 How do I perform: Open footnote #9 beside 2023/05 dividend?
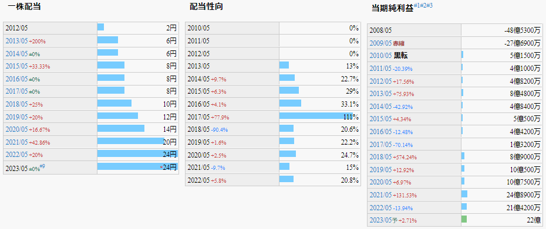pos(42,166)
